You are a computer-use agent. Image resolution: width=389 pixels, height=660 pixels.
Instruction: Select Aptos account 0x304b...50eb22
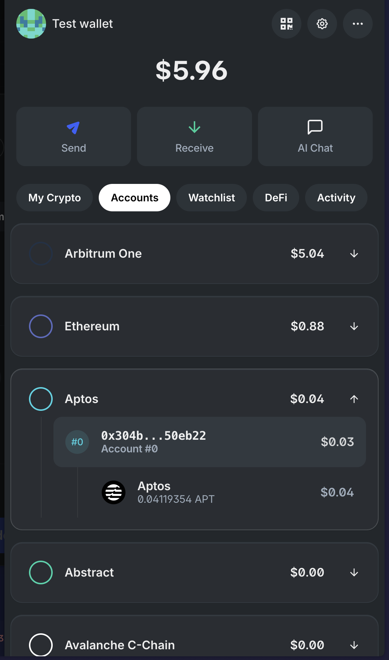point(210,442)
